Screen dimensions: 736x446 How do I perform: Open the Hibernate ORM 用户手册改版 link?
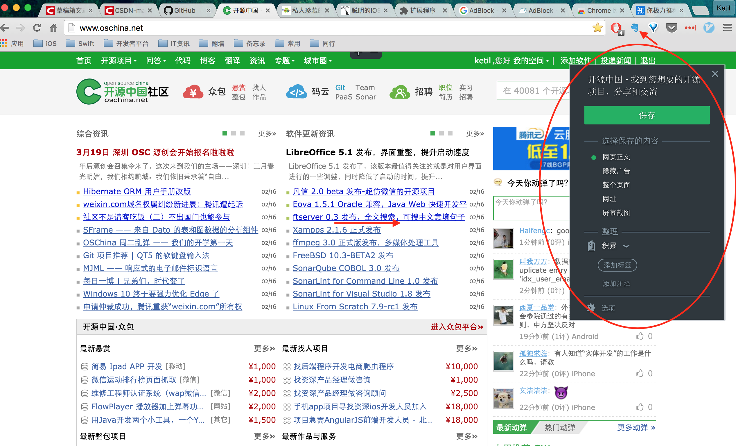coord(137,191)
